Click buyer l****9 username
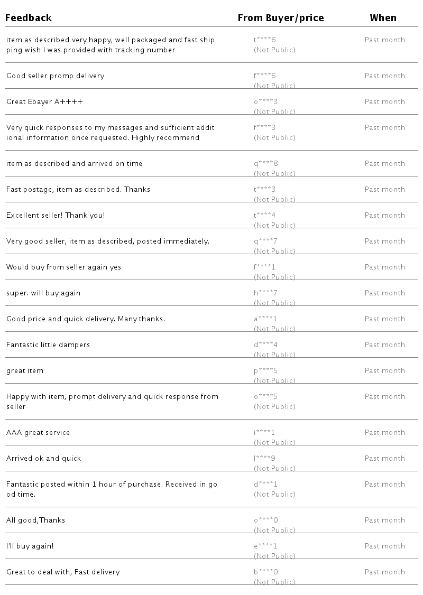 pyautogui.click(x=264, y=458)
